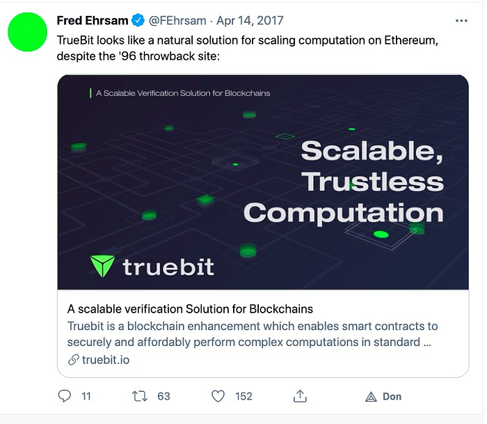
Task: Open the Truebit preview image
Action: point(263,182)
